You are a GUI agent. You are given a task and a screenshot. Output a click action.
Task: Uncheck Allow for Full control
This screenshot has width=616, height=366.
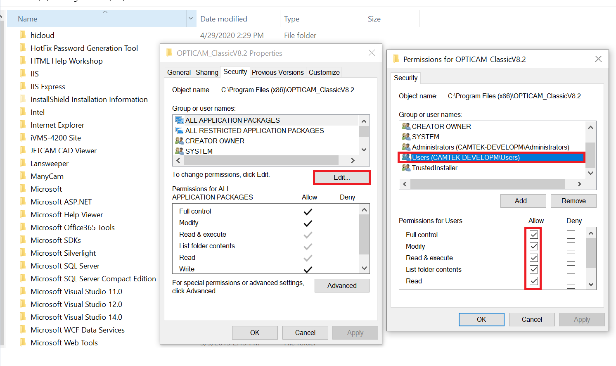(534, 235)
